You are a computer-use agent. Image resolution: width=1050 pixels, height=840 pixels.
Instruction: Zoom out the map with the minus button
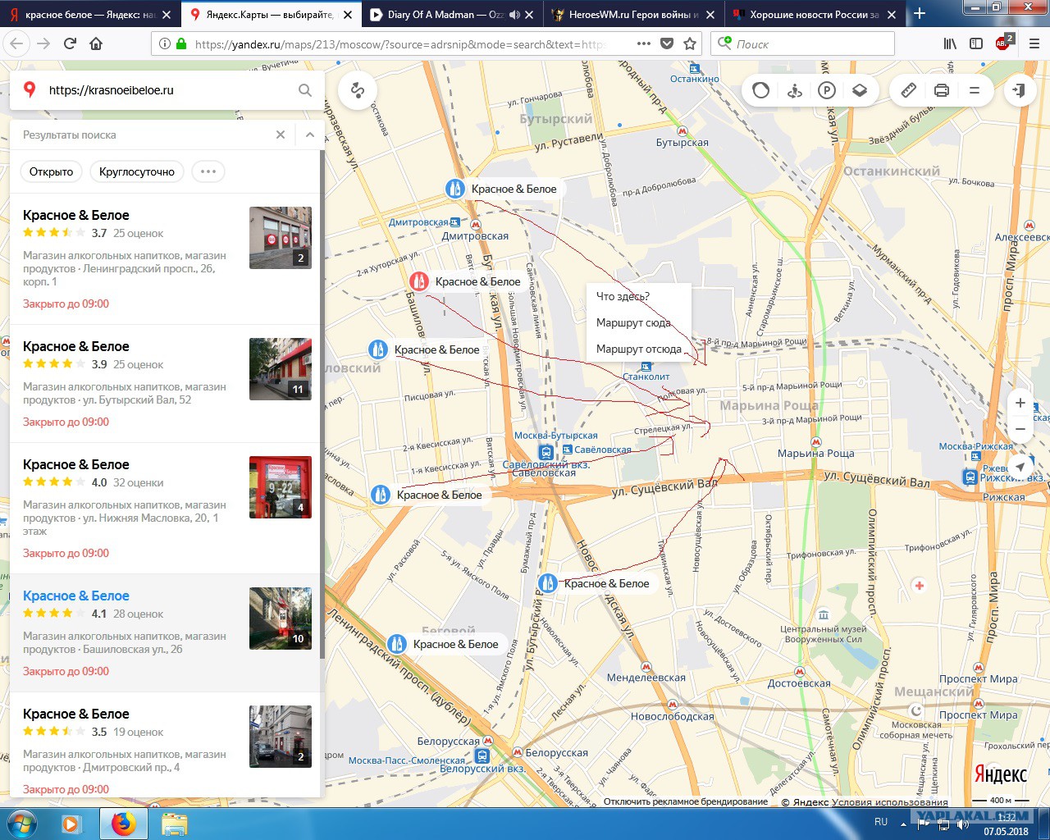click(1020, 429)
